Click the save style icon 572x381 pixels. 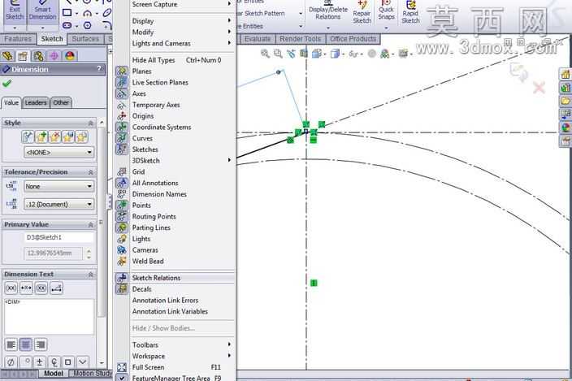[68, 137]
